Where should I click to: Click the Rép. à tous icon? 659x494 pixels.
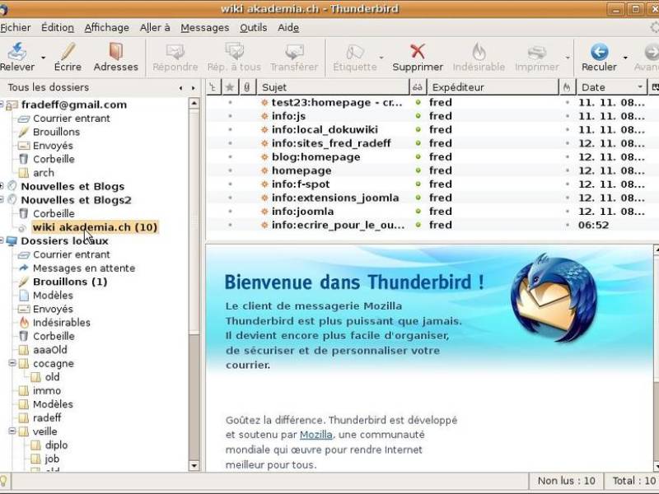(234, 52)
